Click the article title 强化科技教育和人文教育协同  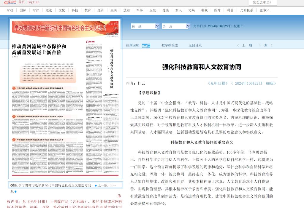[x=202, y=67]
